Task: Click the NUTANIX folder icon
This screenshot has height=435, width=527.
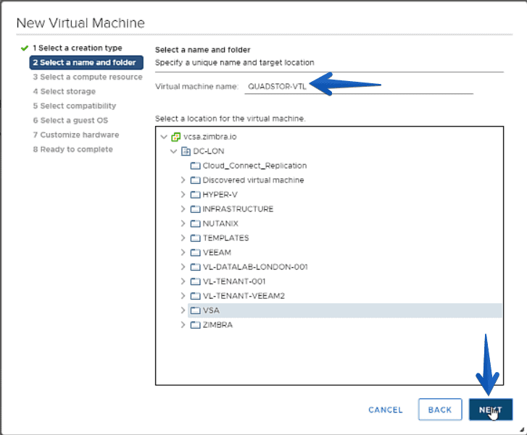Action: coord(195,224)
